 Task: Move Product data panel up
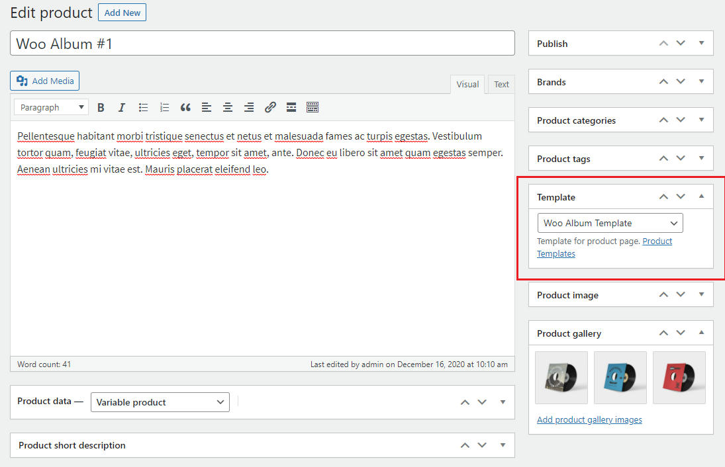(x=465, y=402)
